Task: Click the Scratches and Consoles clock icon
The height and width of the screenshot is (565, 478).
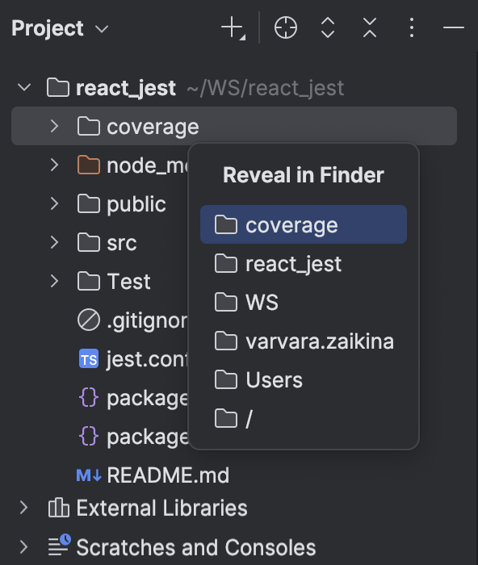Action: (x=60, y=545)
